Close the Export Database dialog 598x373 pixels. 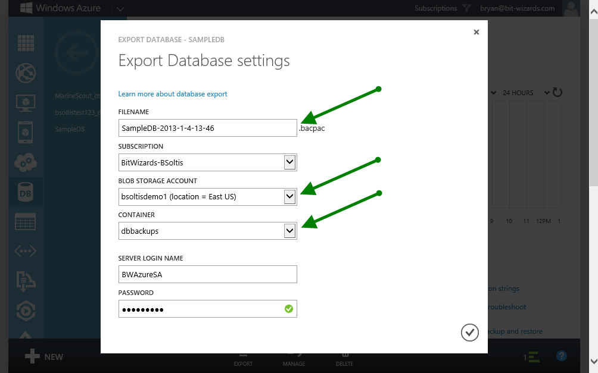(476, 32)
